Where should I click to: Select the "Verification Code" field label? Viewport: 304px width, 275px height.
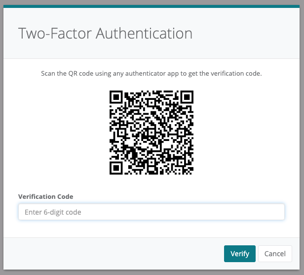45,196
